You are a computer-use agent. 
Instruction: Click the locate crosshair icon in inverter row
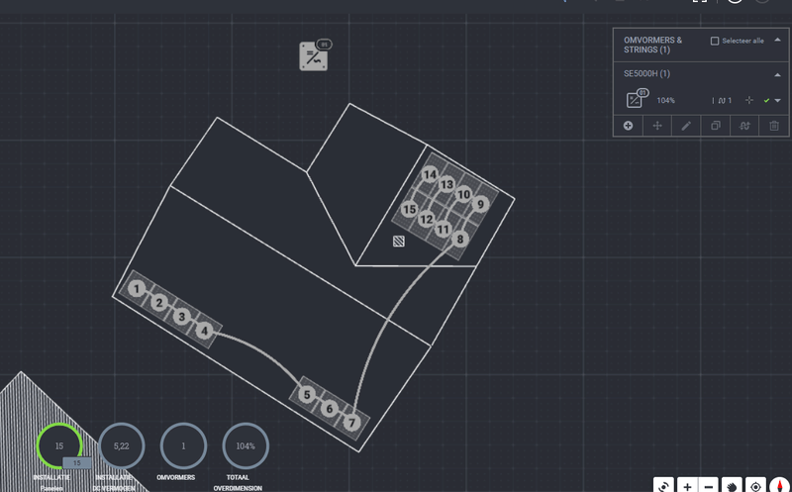pyautogui.click(x=749, y=101)
